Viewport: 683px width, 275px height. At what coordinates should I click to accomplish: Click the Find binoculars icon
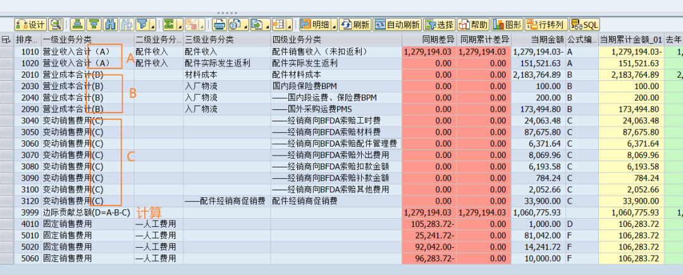(111, 25)
